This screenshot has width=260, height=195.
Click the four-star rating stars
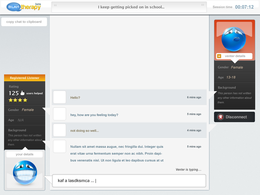(18, 100)
